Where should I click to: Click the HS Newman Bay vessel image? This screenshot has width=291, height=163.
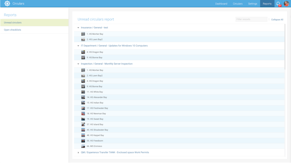click(83, 113)
